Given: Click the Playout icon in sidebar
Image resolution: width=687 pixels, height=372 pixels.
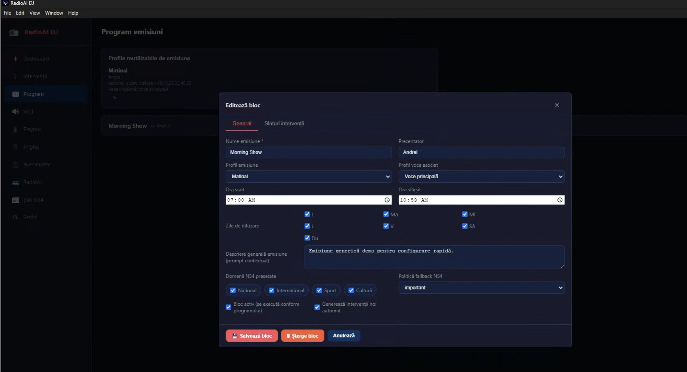Looking at the screenshot, I should 15,129.
